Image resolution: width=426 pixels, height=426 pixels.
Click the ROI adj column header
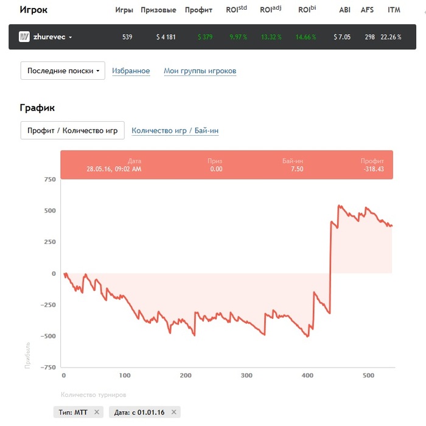(271, 9)
